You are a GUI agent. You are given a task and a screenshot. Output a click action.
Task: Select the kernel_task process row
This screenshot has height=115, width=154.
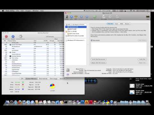(x=33, y=43)
